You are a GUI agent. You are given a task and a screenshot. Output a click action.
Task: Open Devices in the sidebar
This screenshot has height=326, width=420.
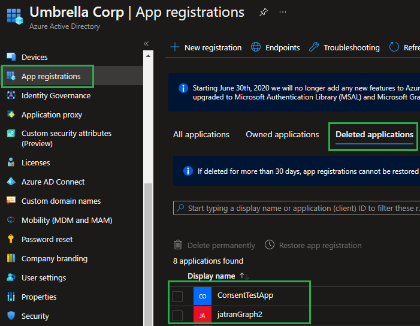pos(35,58)
